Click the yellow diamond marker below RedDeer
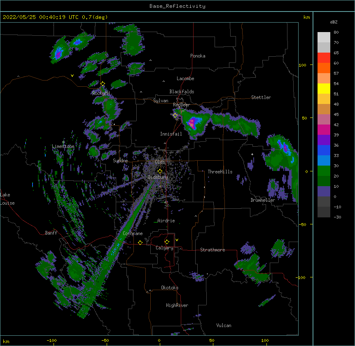355x346 pixels. click(175, 115)
